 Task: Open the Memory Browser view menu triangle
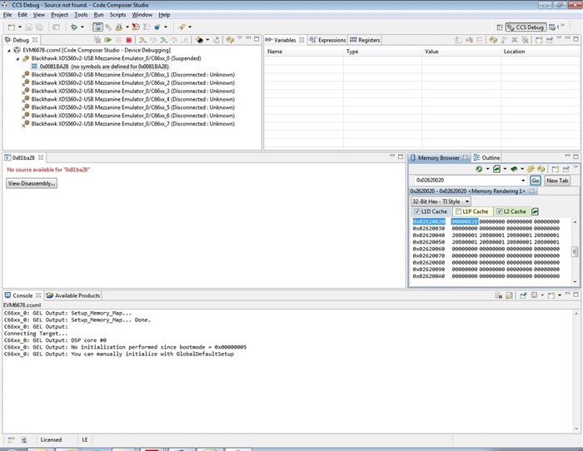pyautogui.click(x=576, y=167)
